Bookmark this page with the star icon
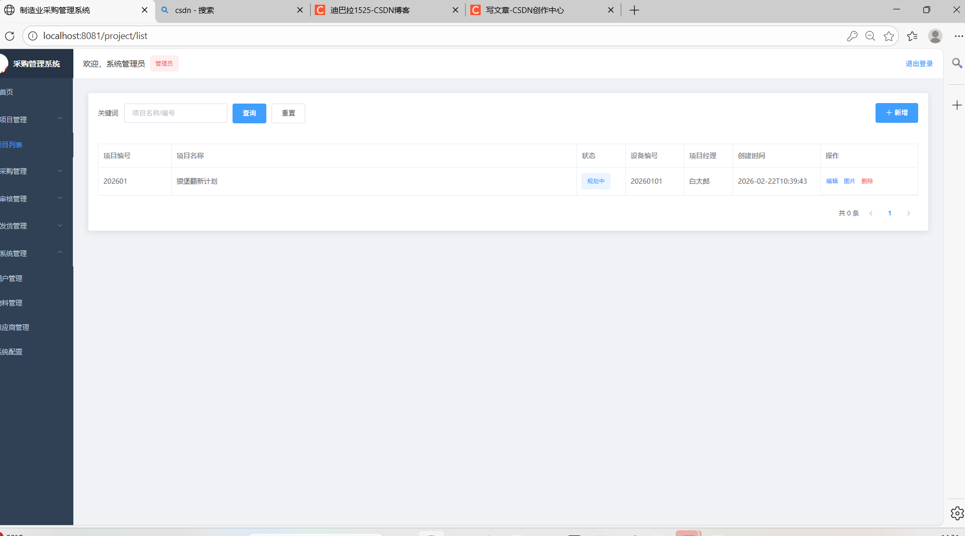 point(889,36)
